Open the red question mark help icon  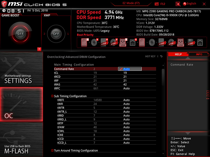(39, 49)
